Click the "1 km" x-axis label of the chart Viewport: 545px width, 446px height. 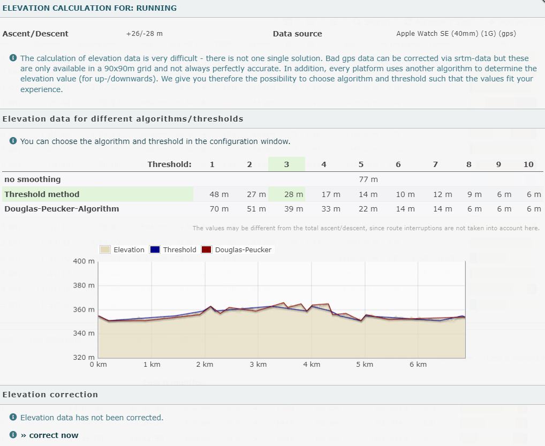[x=152, y=364]
